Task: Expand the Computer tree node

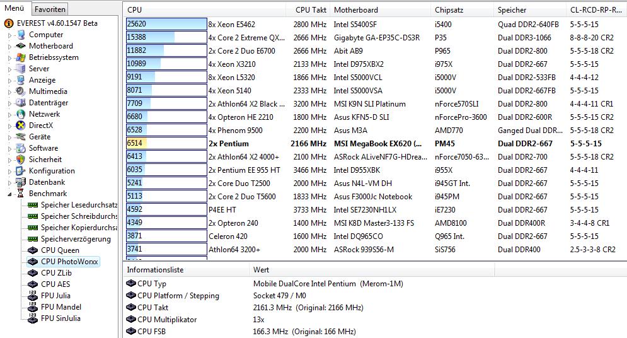Action: [x=10, y=35]
